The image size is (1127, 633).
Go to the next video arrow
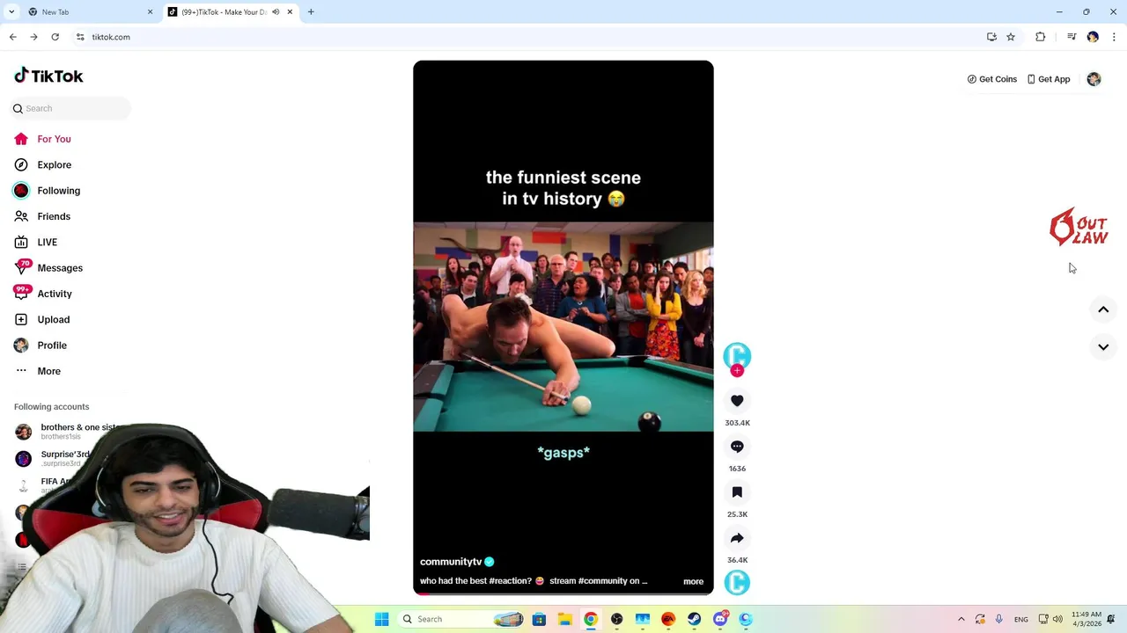point(1103,347)
